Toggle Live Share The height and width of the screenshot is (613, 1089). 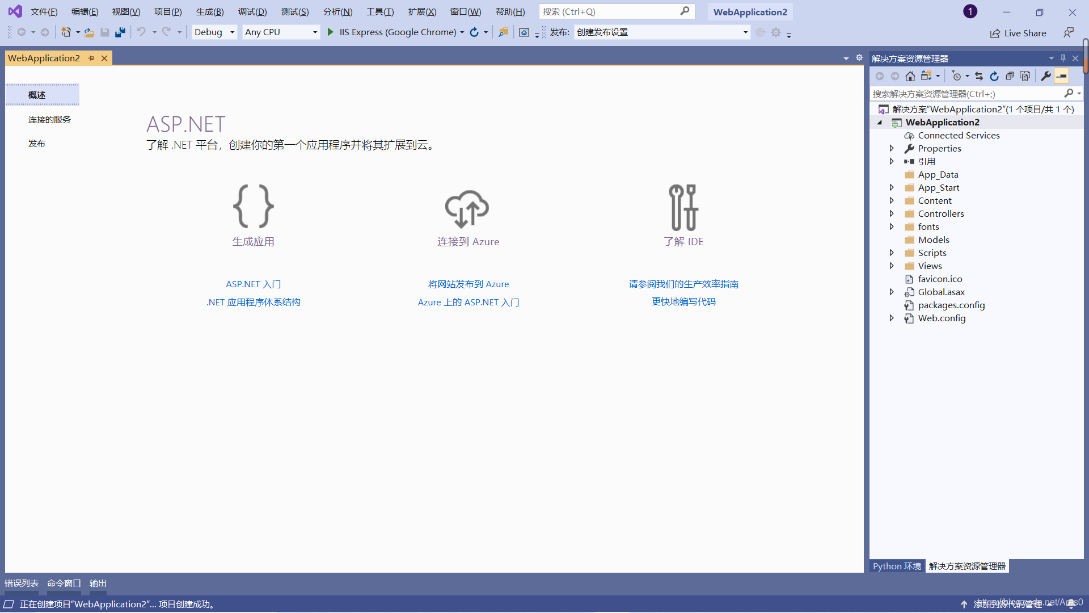pyautogui.click(x=1018, y=33)
